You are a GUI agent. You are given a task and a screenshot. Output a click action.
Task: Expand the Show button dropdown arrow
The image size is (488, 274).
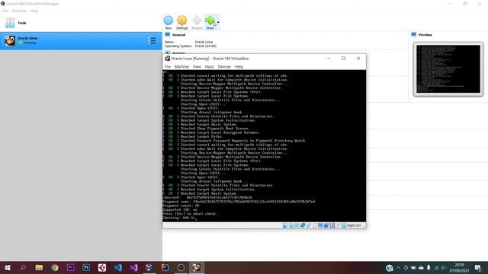click(x=218, y=22)
